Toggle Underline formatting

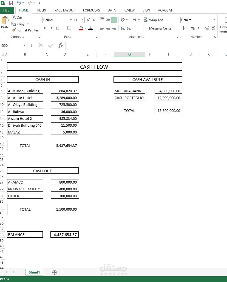tap(57, 28)
